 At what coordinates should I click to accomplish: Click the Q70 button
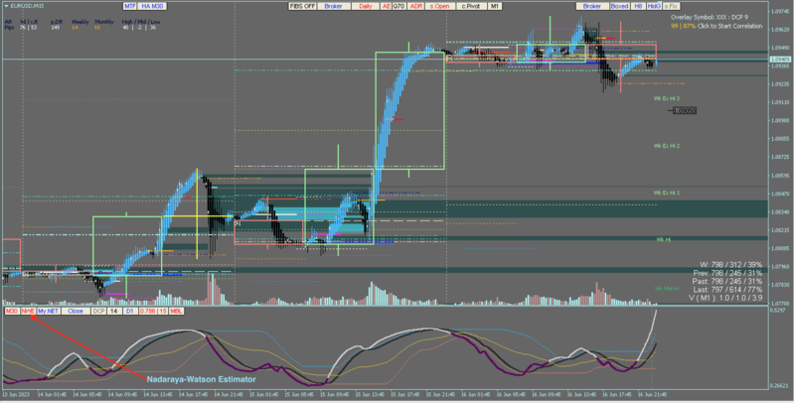click(399, 6)
